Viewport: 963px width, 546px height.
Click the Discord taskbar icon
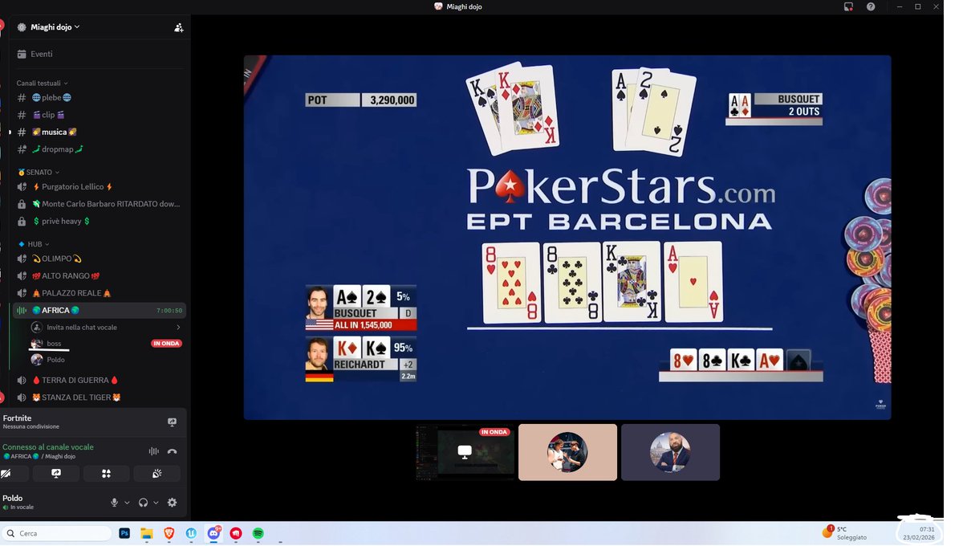pos(213,533)
